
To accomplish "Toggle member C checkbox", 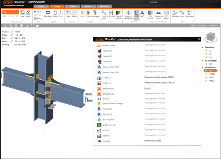I will click(x=207, y=50).
